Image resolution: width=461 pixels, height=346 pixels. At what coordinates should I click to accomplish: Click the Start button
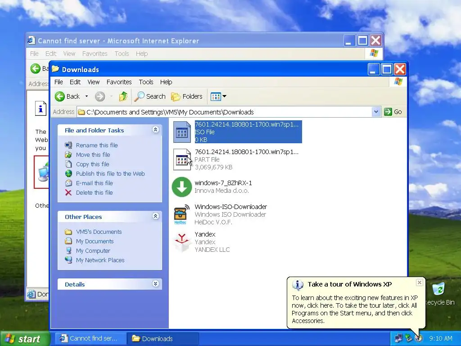tap(25, 339)
